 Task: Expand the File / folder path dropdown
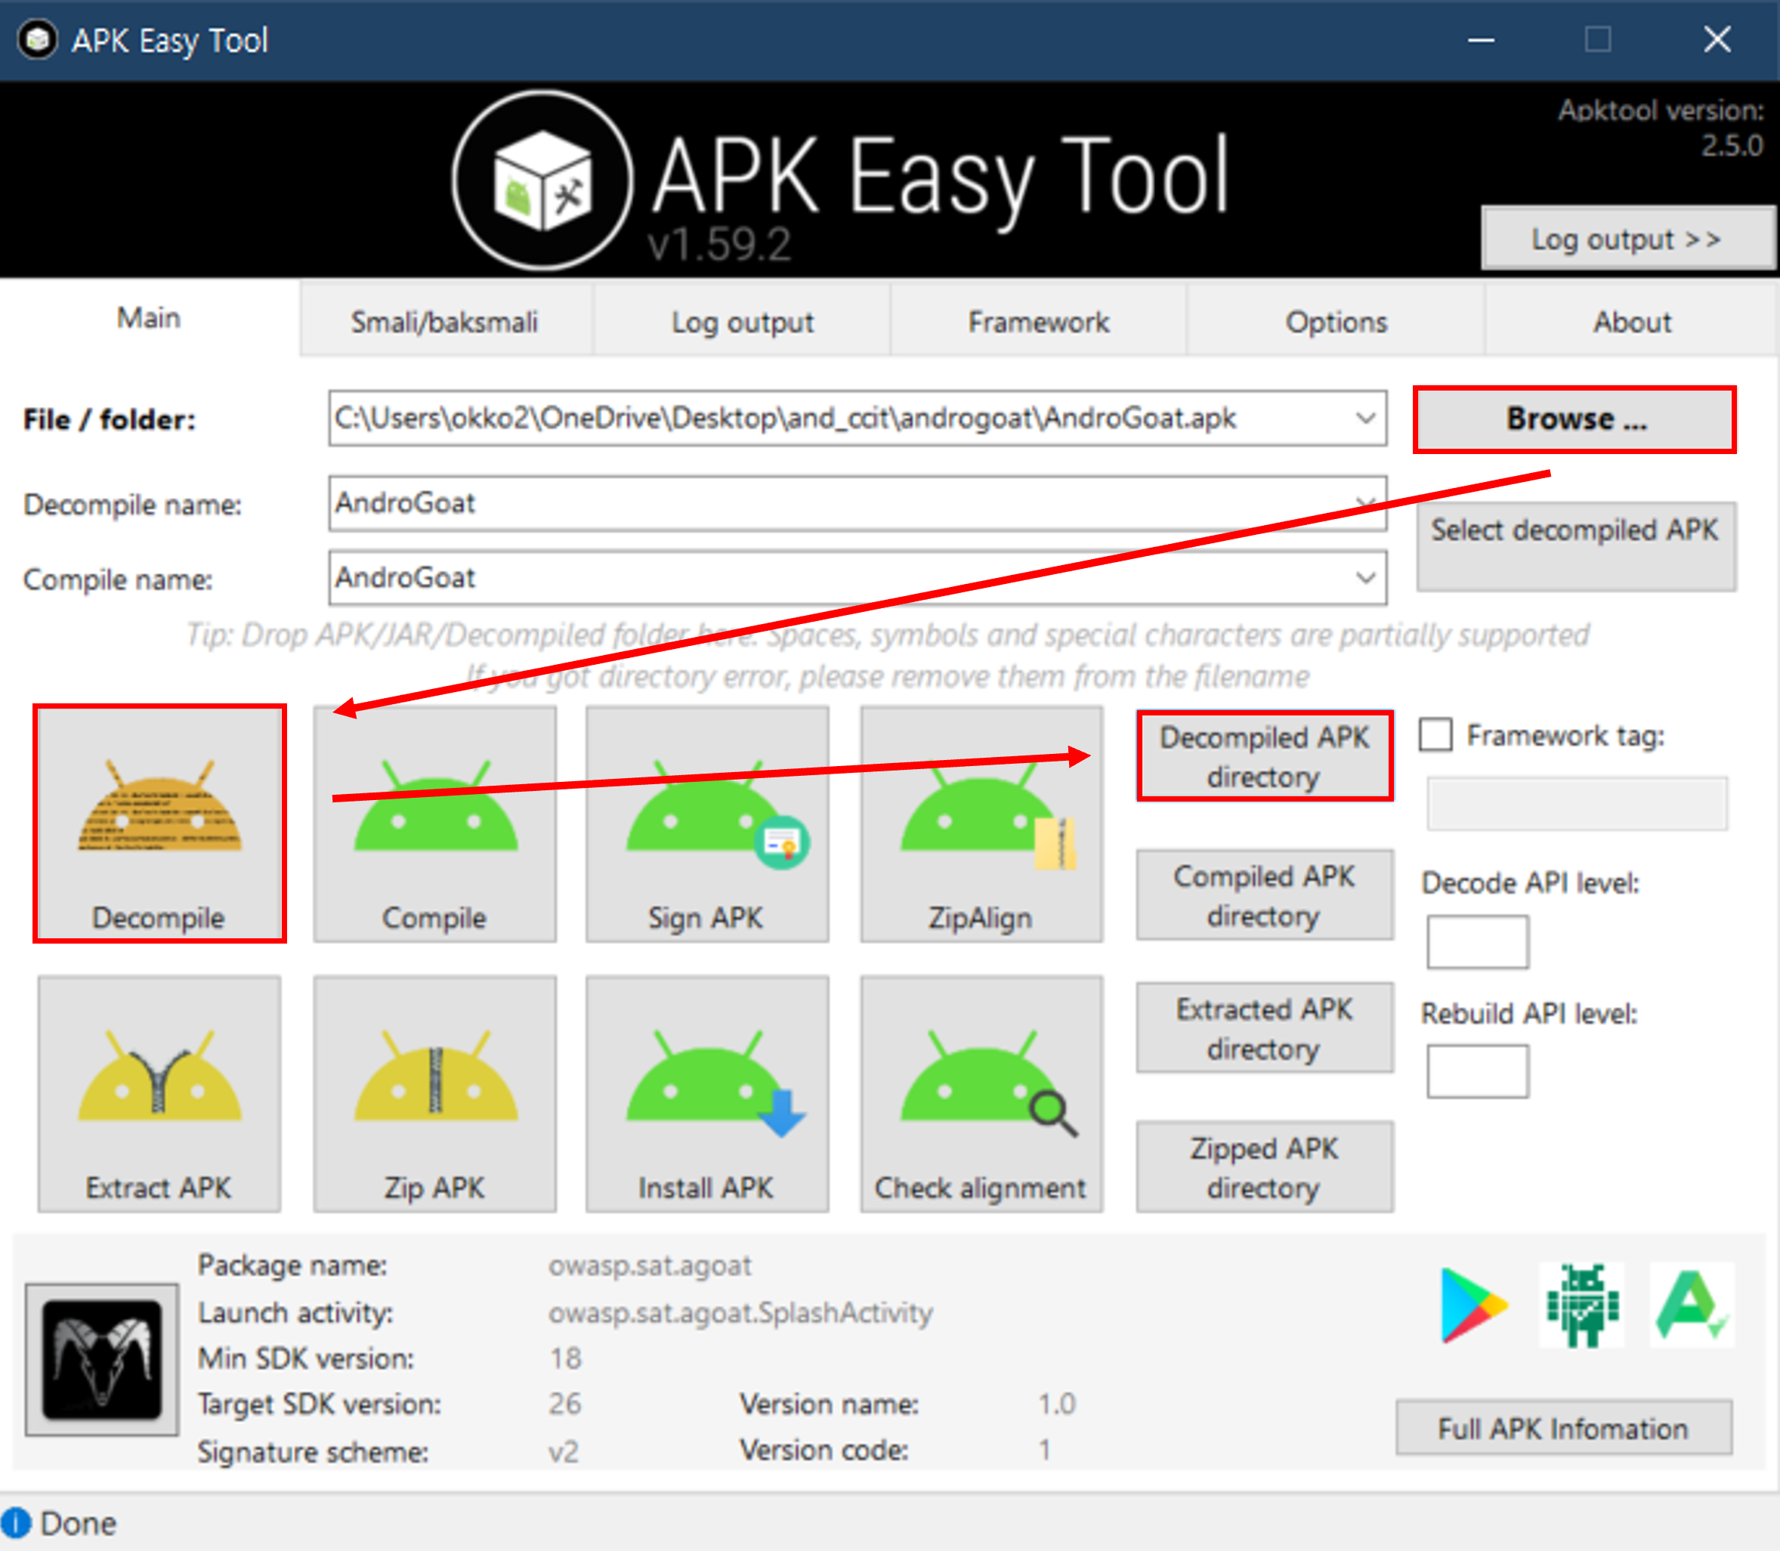click(1365, 419)
